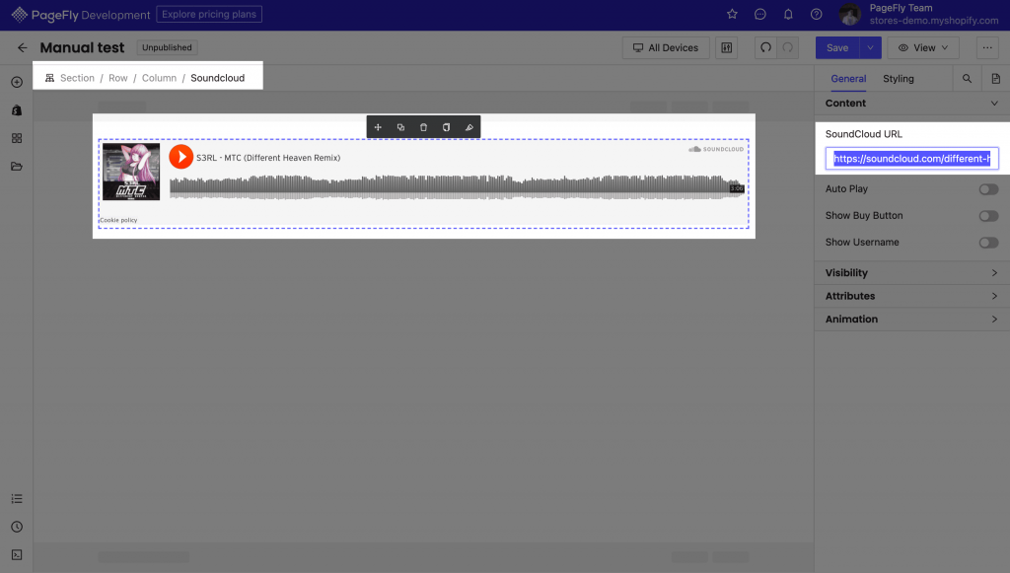The width and height of the screenshot is (1010, 573).
Task: Switch to the General tab
Action: coord(848,79)
